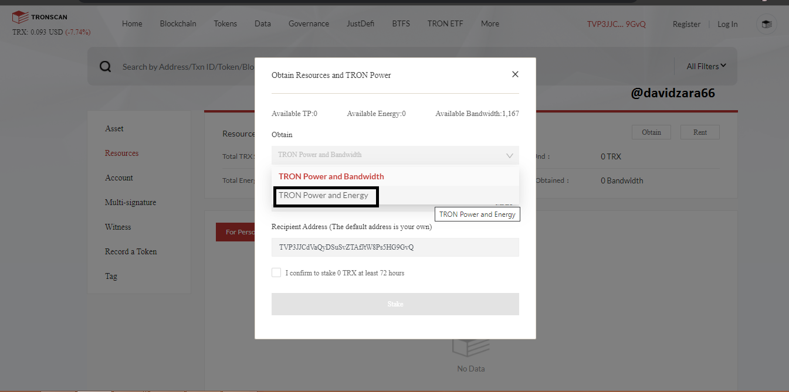Click the Obtain button on Resources panel

[x=651, y=132]
